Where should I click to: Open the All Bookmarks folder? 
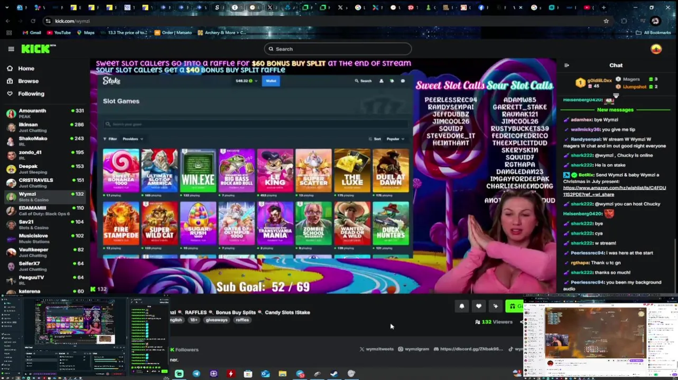coord(654,33)
